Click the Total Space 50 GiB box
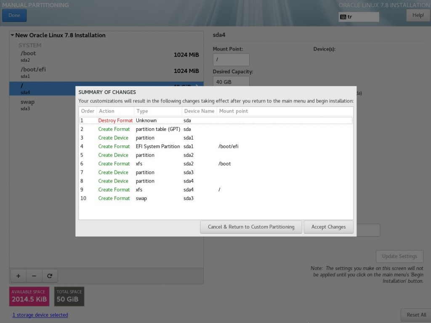This screenshot has height=323, width=431. 69,296
